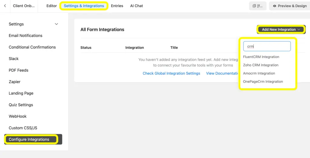
Task: Click the View Documentation link
Action: [223, 73]
